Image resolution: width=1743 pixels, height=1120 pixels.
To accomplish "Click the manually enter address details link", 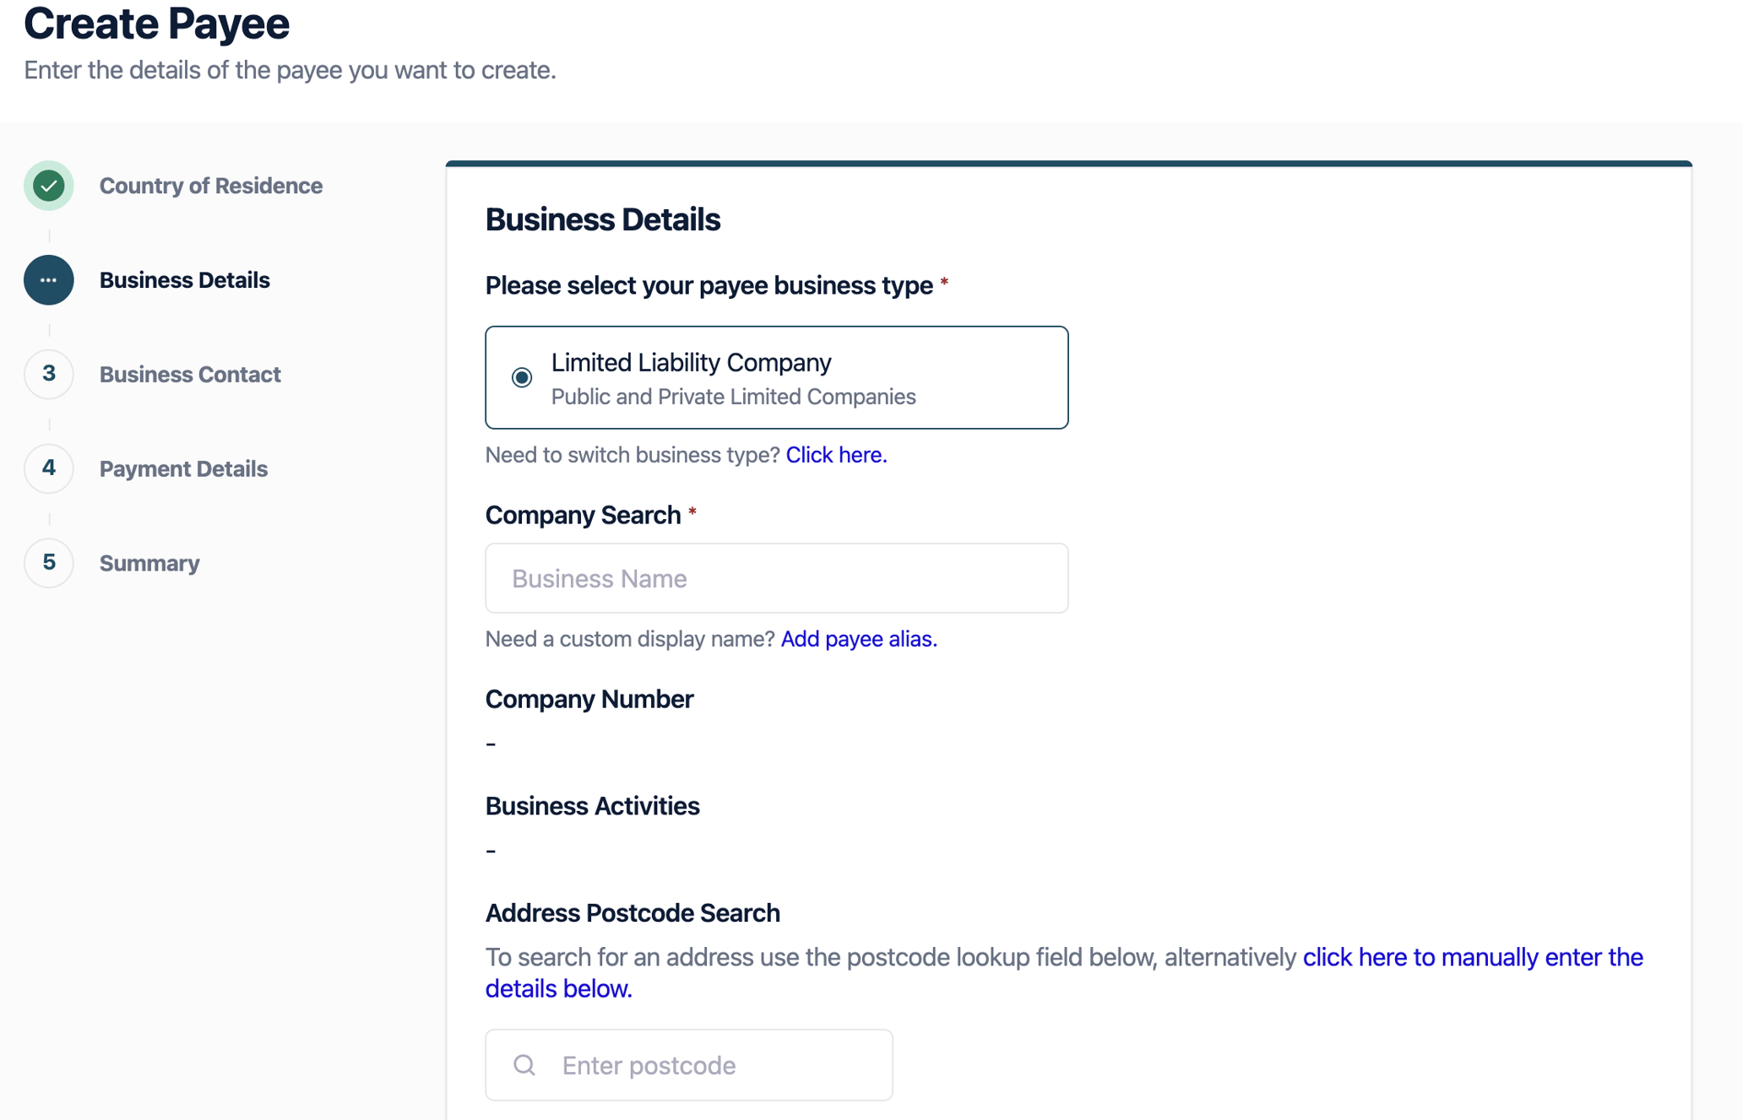I will 1472,958.
